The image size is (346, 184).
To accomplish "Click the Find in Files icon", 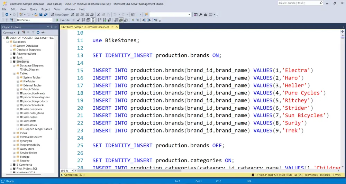I will coord(146,15).
